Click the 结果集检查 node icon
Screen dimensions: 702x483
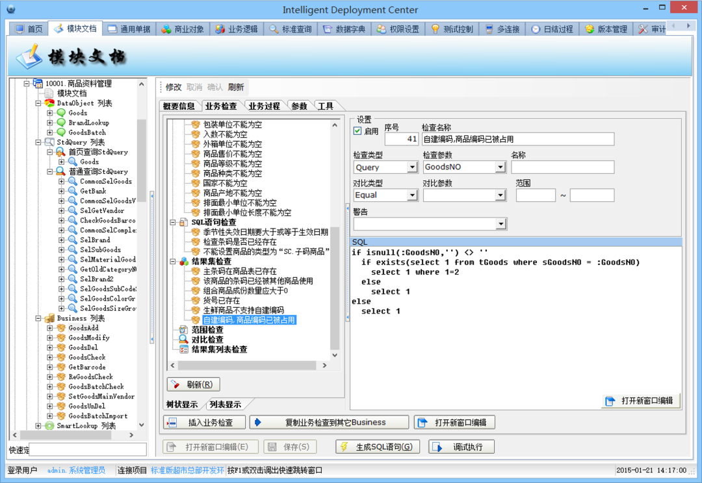click(x=183, y=262)
